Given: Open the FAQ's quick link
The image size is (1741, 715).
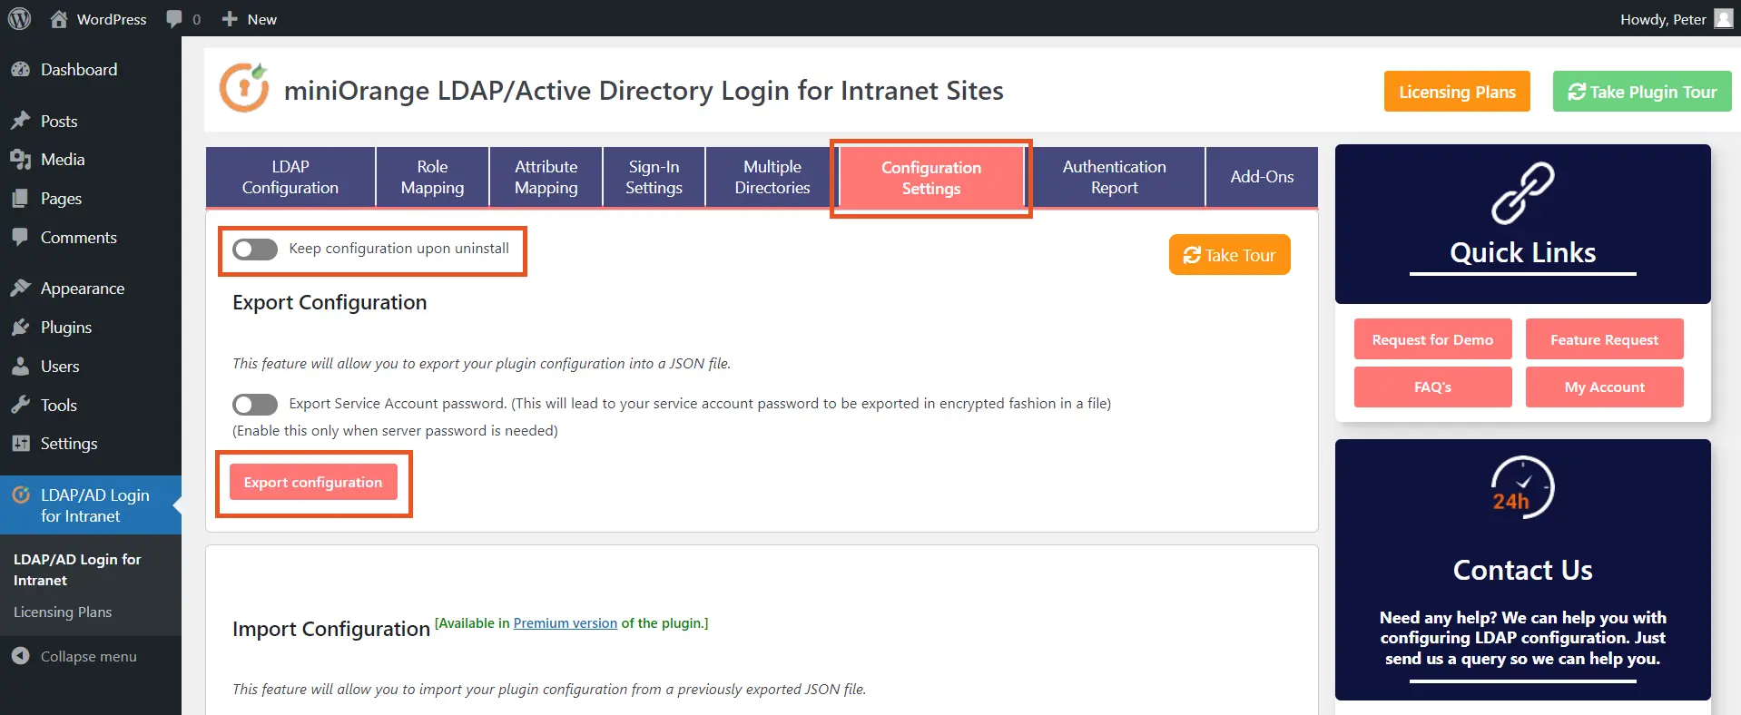Looking at the screenshot, I should click(1432, 387).
